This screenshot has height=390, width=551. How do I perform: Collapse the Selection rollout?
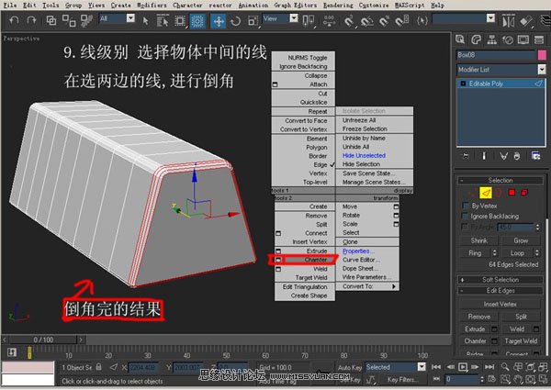(500, 181)
